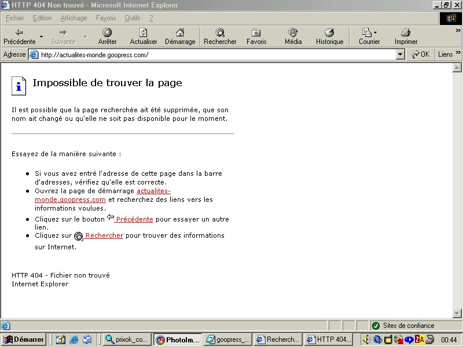Print the page with Imprimer
Screen dimensions: 463x347
click(406, 36)
